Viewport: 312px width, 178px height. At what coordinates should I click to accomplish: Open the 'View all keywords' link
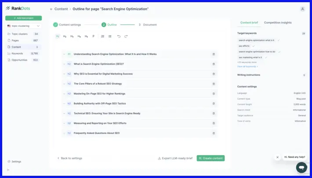[x=247, y=67]
